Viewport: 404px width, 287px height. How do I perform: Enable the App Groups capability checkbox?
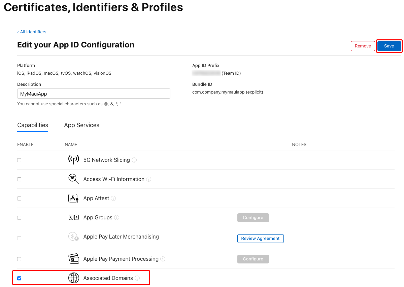tap(19, 217)
